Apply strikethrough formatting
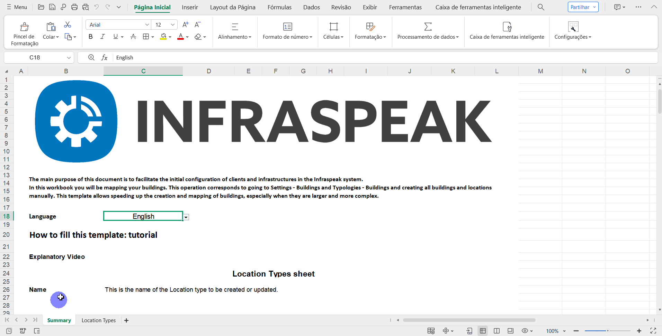The height and width of the screenshot is (336, 662). (x=133, y=37)
